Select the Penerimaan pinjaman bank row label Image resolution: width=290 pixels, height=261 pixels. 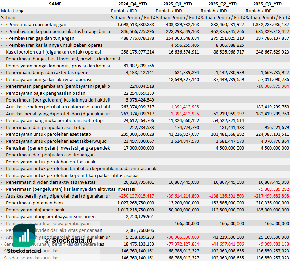(35, 203)
